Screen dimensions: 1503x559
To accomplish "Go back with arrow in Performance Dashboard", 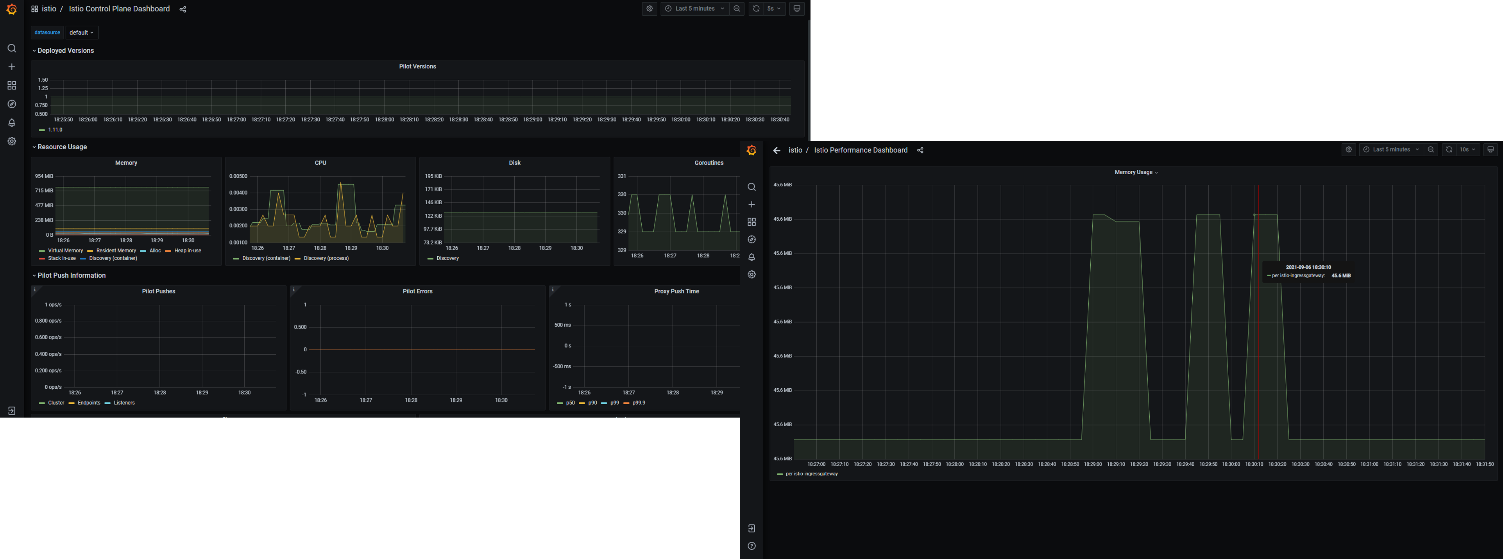I will [777, 150].
